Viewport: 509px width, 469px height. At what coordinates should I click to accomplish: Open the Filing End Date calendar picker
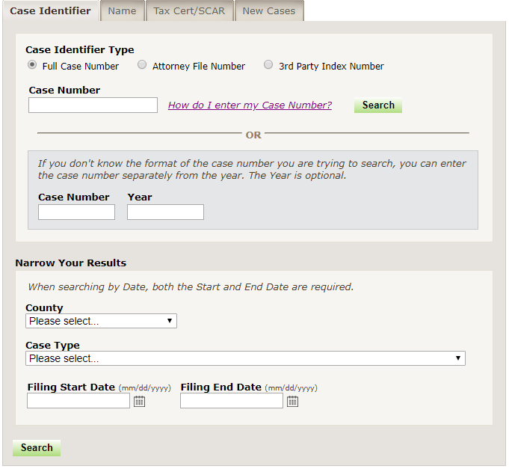(x=292, y=402)
